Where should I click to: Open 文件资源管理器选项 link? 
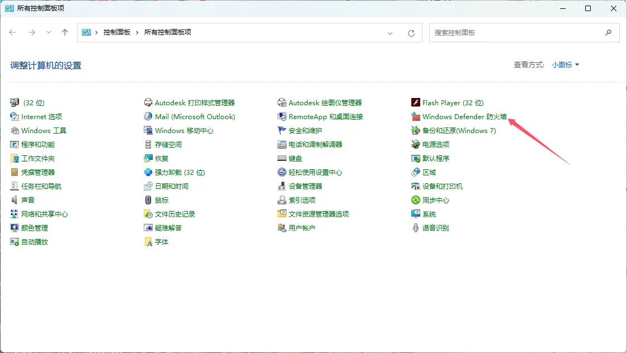(x=319, y=214)
